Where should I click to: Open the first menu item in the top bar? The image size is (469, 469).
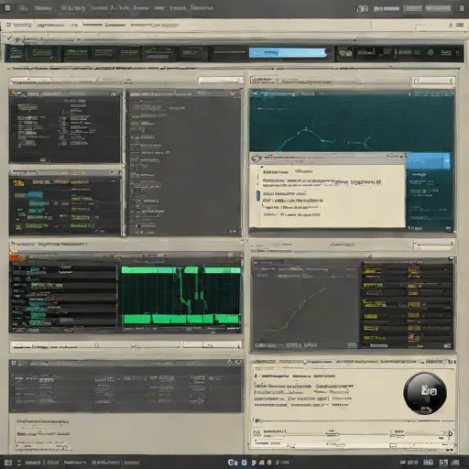click(x=43, y=8)
